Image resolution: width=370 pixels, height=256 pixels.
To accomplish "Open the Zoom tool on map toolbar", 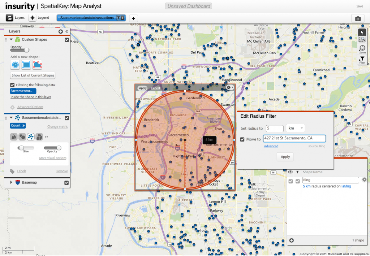I will click(x=362, y=49).
